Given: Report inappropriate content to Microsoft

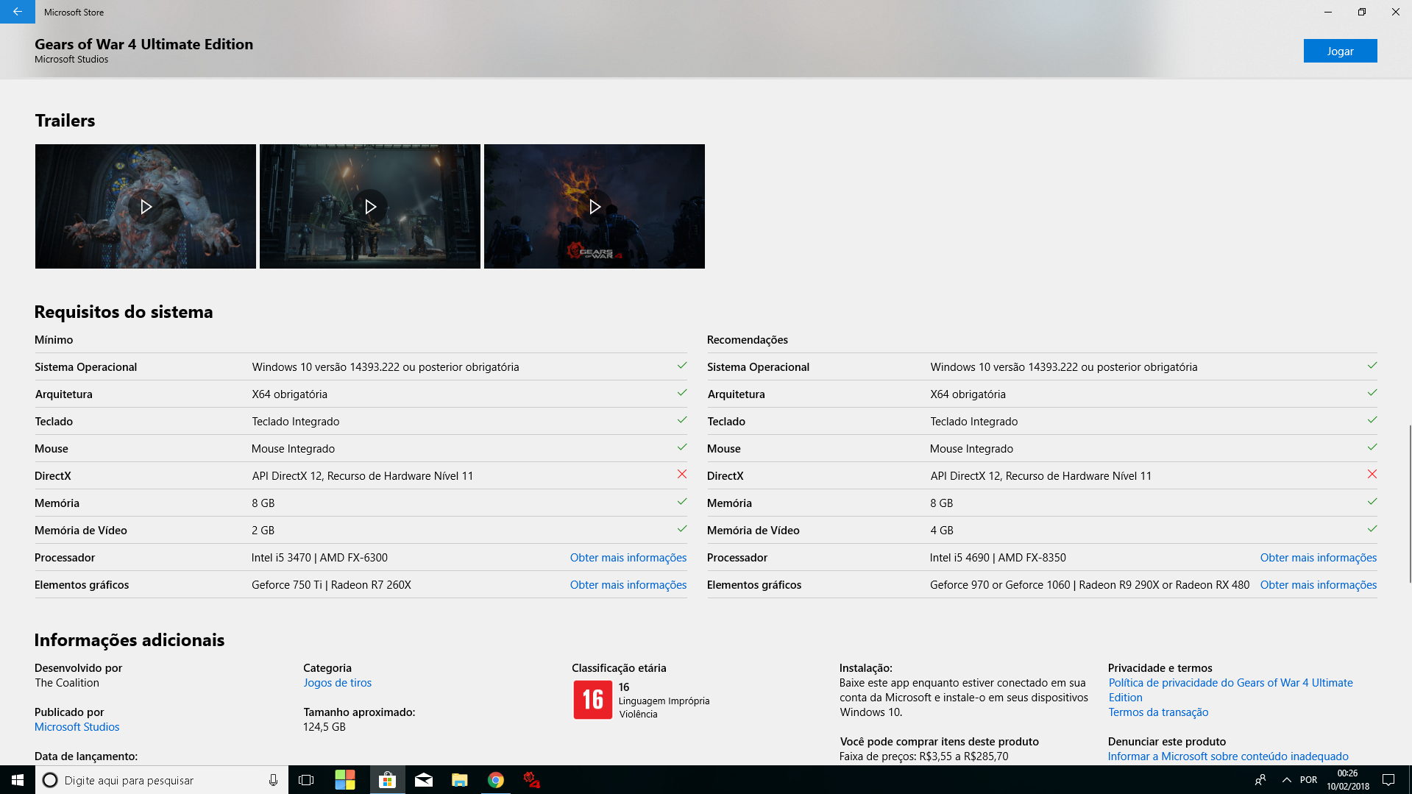Looking at the screenshot, I should [x=1228, y=756].
